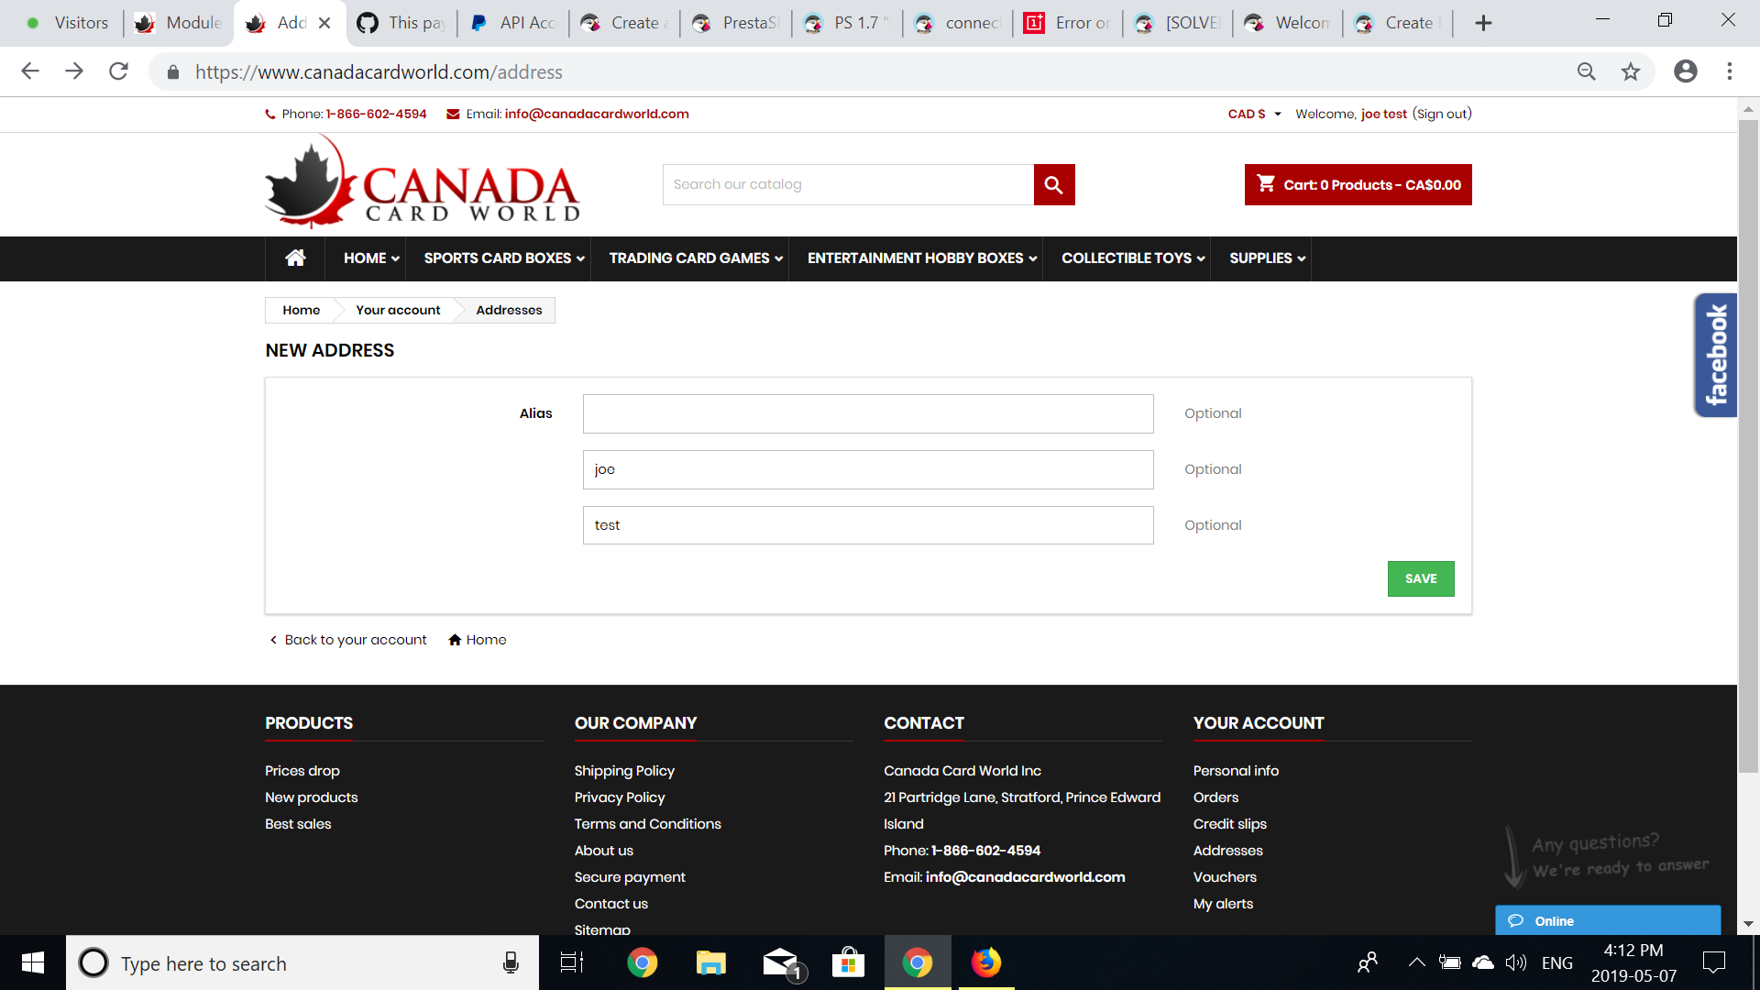This screenshot has height=990, width=1760.
Task: Click Back to your account link
Action: coord(355,640)
